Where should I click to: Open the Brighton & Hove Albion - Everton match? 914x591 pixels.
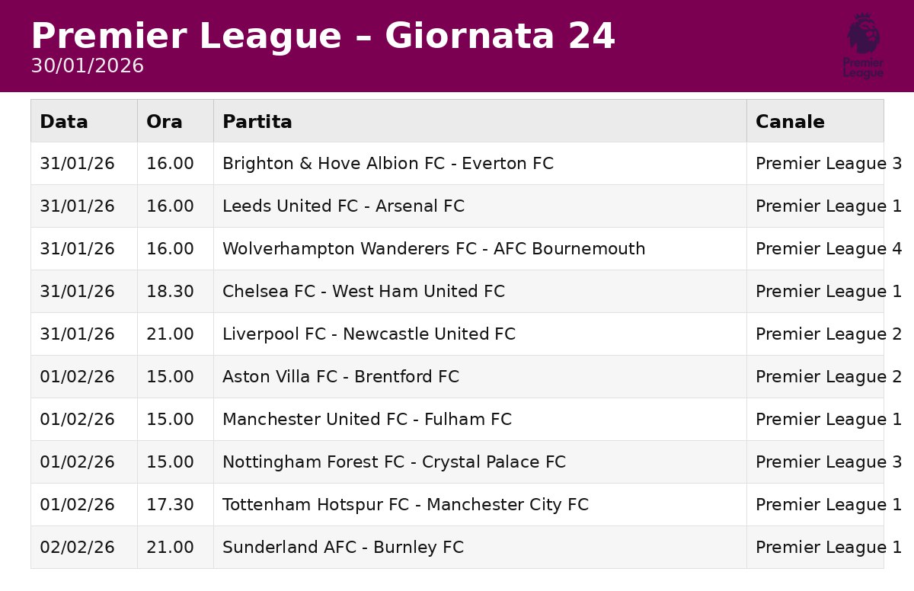tap(457, 163)
